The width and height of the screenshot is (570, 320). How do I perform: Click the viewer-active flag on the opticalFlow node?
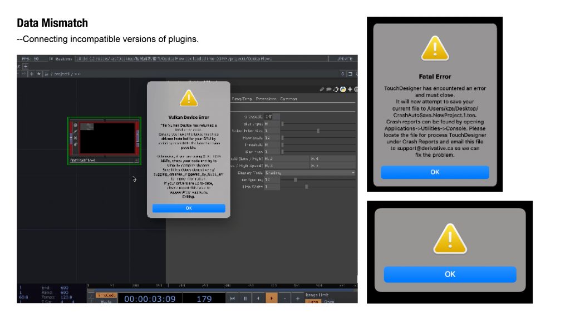pos(137,160)
